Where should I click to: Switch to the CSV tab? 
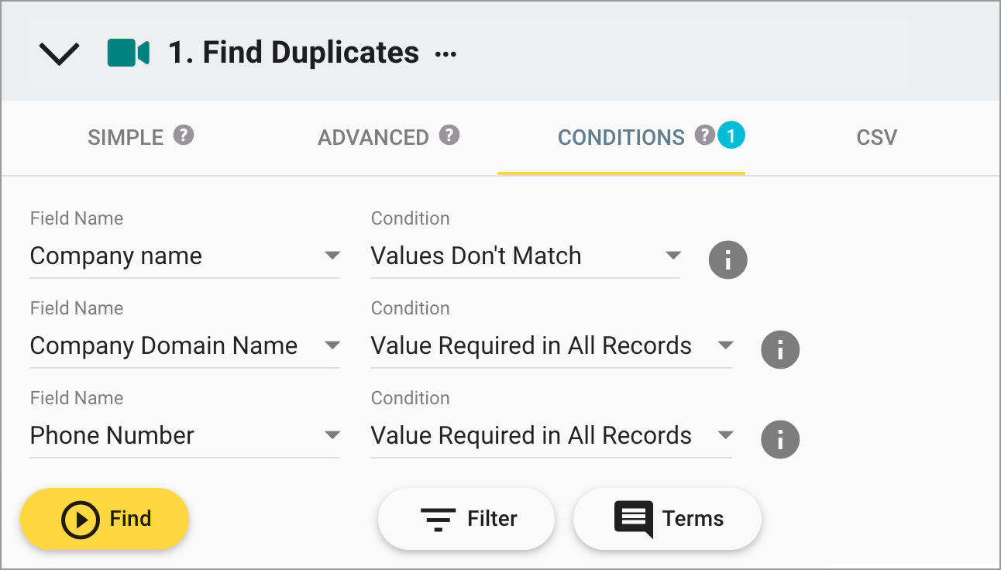pos(876,136)
